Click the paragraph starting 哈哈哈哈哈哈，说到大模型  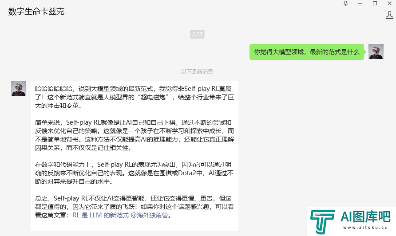[x=135, y=97]
